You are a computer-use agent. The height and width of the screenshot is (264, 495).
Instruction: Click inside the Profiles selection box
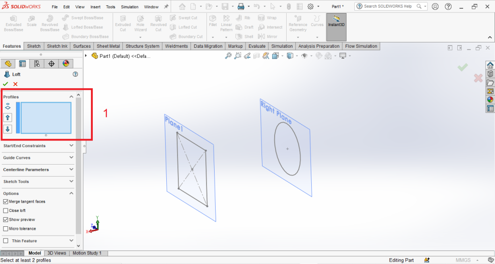coord(46,117)
